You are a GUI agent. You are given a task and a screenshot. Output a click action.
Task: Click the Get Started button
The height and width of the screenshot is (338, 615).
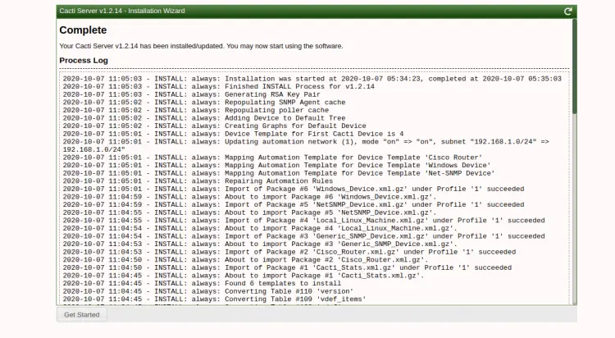(x=81, y=314)
